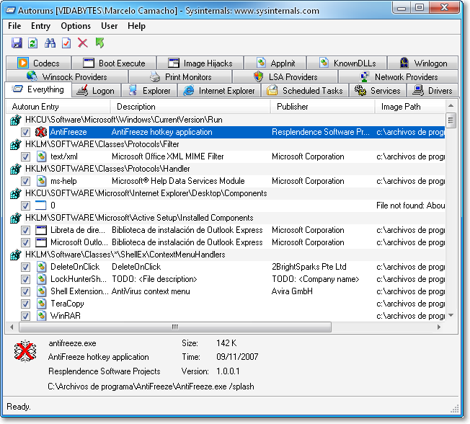Screen dimensions: 470x424
Task: Sort by the Description column header
Action: point(190,107)
